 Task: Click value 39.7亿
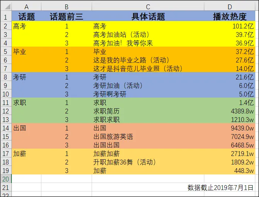245,35
